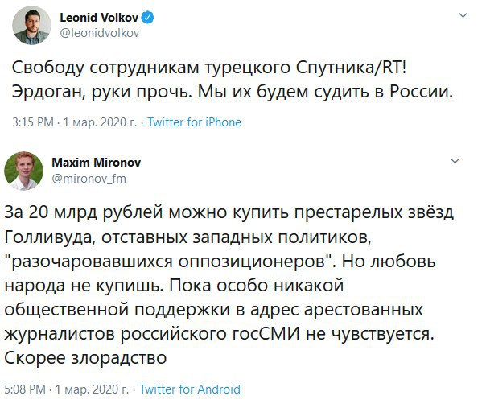Open the Twitter for Android source link
The height and width of the screenshot is (408, 486).
[190, 389]
